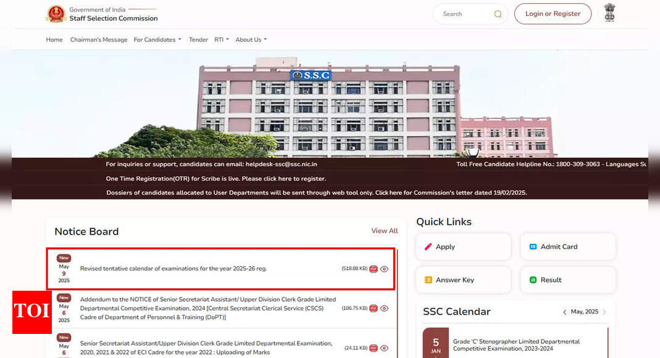The width and height of the screenshot is (660, 358).
Task: Click the Admit Card blue icon
Action: coord(533,246)
